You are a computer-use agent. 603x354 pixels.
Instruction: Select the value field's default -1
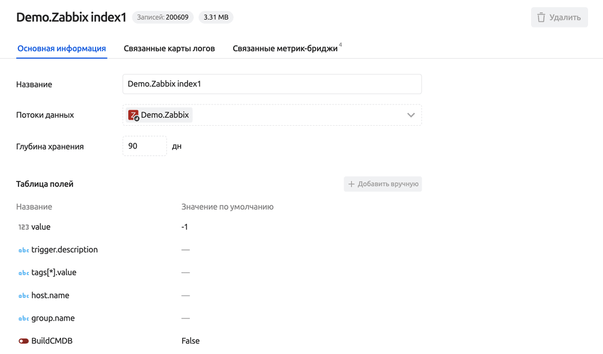tap(185, 227)
